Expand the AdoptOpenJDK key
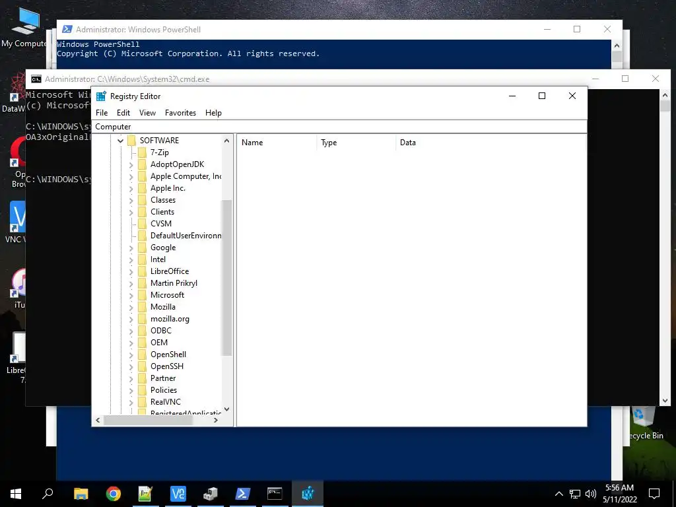Screen dimensions: 676x507 [x=131, y=164]
